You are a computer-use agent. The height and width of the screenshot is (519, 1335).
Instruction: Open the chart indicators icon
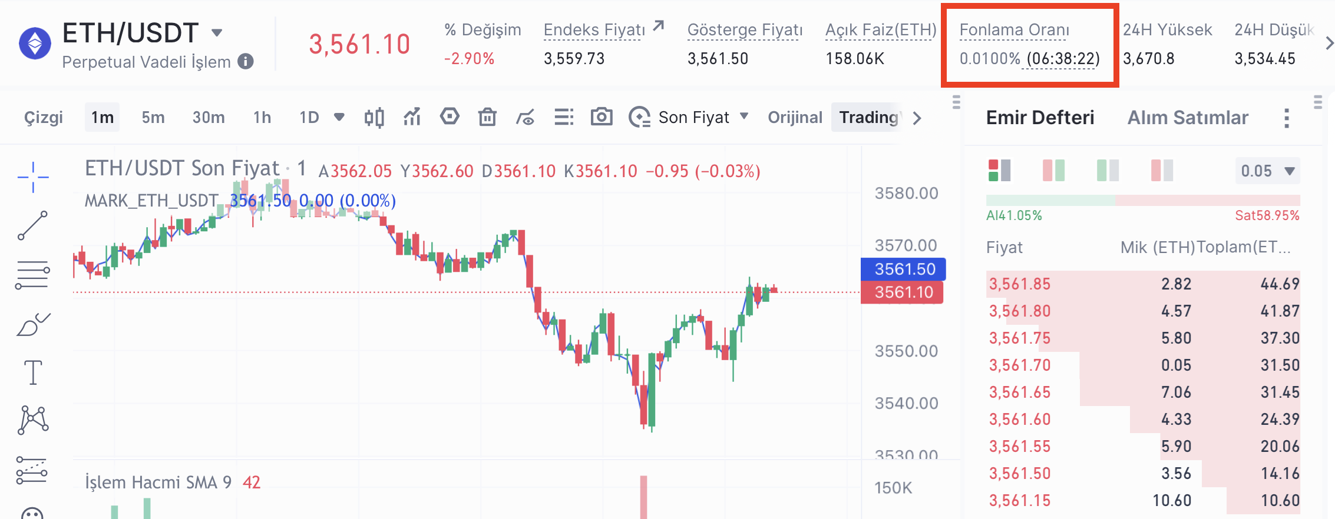pos(412,118)
